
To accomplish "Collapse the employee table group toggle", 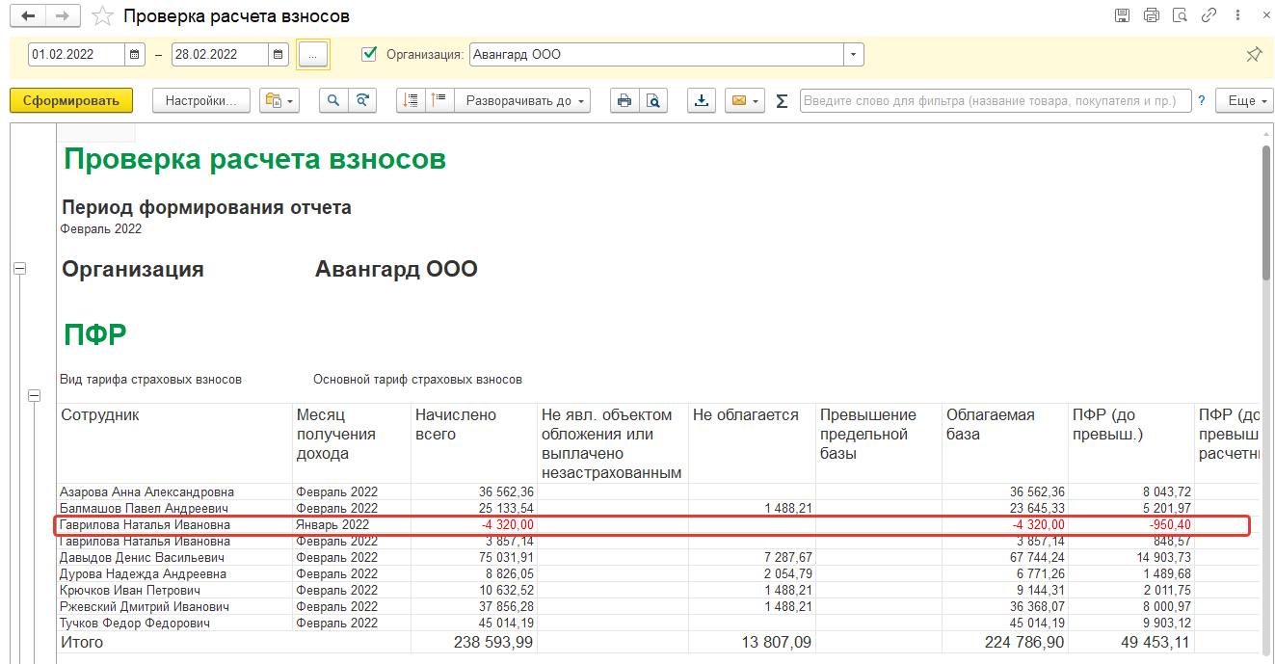I will (35, 395).
